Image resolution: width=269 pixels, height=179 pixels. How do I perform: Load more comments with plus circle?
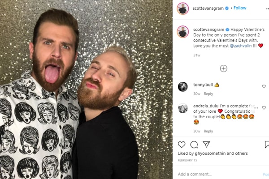tap(224, 68)
